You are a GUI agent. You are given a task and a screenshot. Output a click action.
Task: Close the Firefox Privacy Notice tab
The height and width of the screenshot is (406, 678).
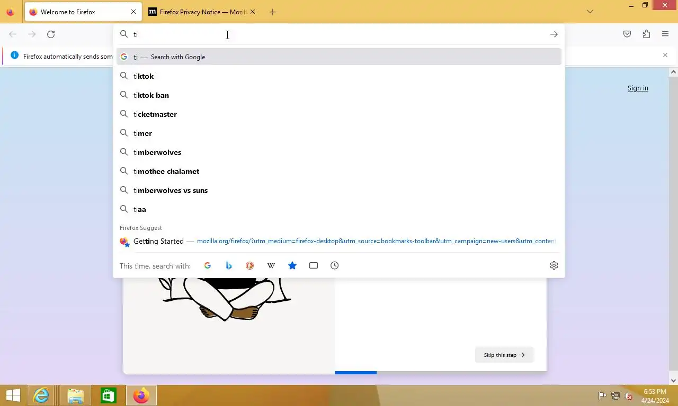[x=252, y=12]
